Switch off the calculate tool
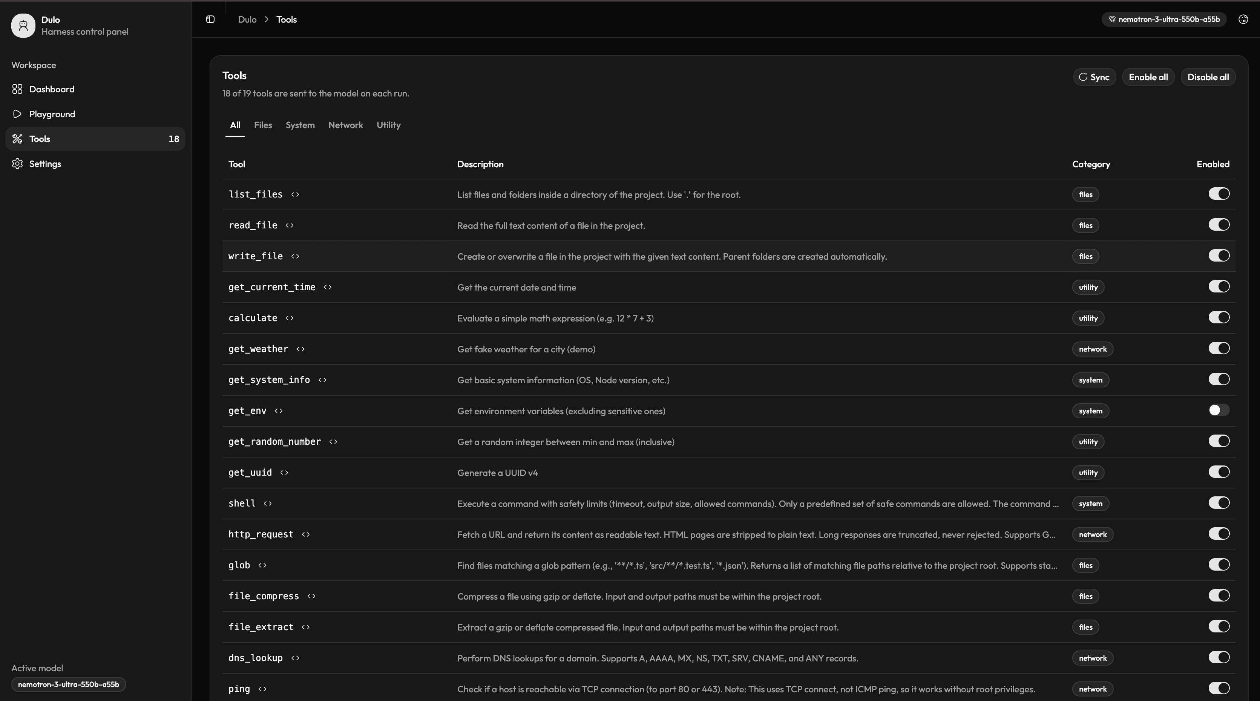The image size is (1260, 701). pyautogui.click(x=1219, y=317)
